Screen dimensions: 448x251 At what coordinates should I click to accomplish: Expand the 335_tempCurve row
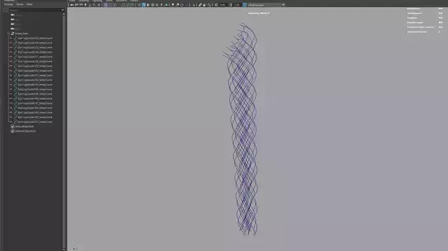coord(11,48)
